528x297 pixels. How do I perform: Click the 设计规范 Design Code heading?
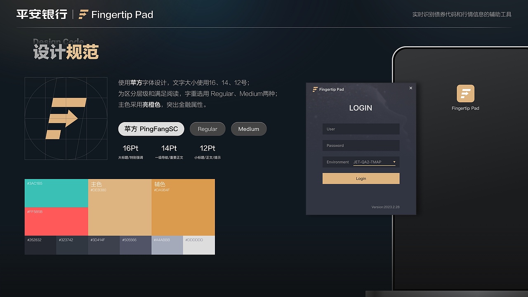coord(66,50)
